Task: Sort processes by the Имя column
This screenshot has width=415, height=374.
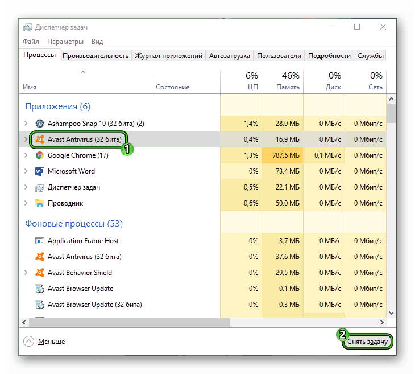Action: [85, 81]
